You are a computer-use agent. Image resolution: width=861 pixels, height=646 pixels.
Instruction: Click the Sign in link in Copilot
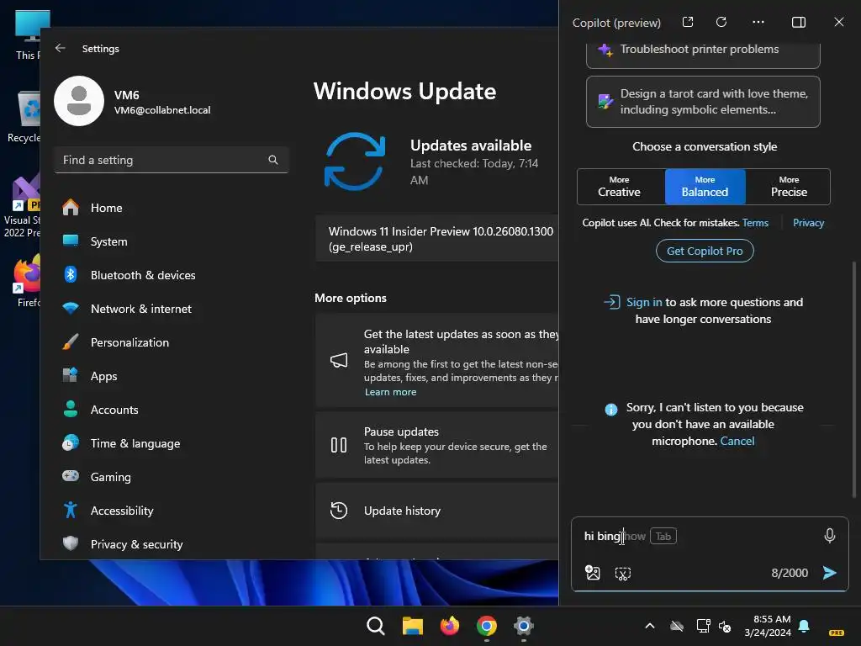[644, 302]
